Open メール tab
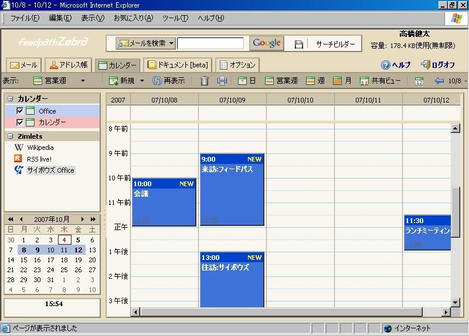The image size is (469, 336). (23, 65)
